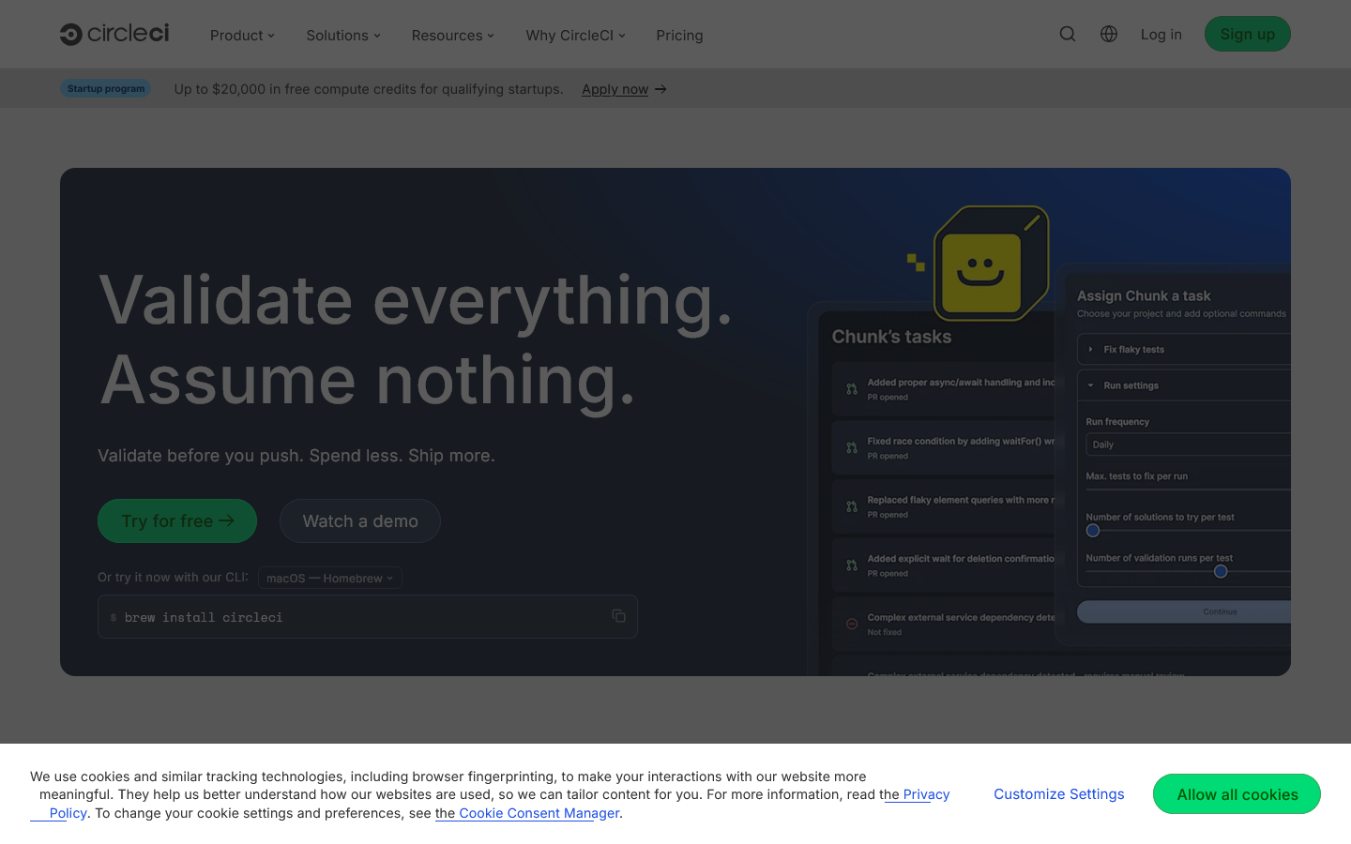Click pull request icon for race condition task
The image size is (1351, 844).
coord(852,448)
